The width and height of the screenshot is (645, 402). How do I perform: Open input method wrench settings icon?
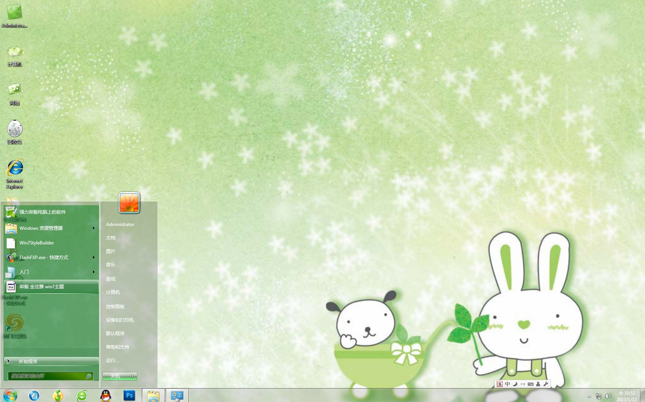click(546, 384)
